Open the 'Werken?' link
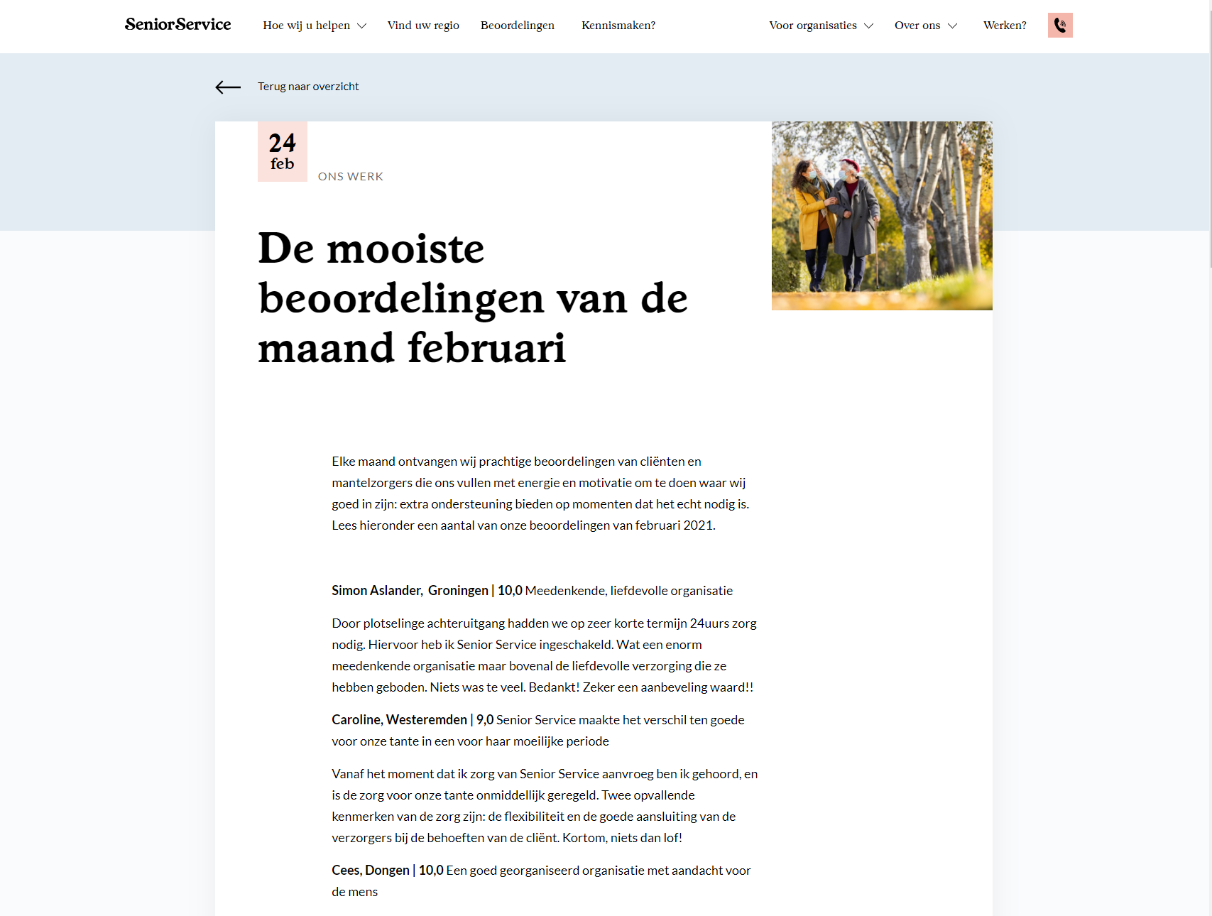The image size is (1212, 916). pyautogui.click(x=1005, y=26)
